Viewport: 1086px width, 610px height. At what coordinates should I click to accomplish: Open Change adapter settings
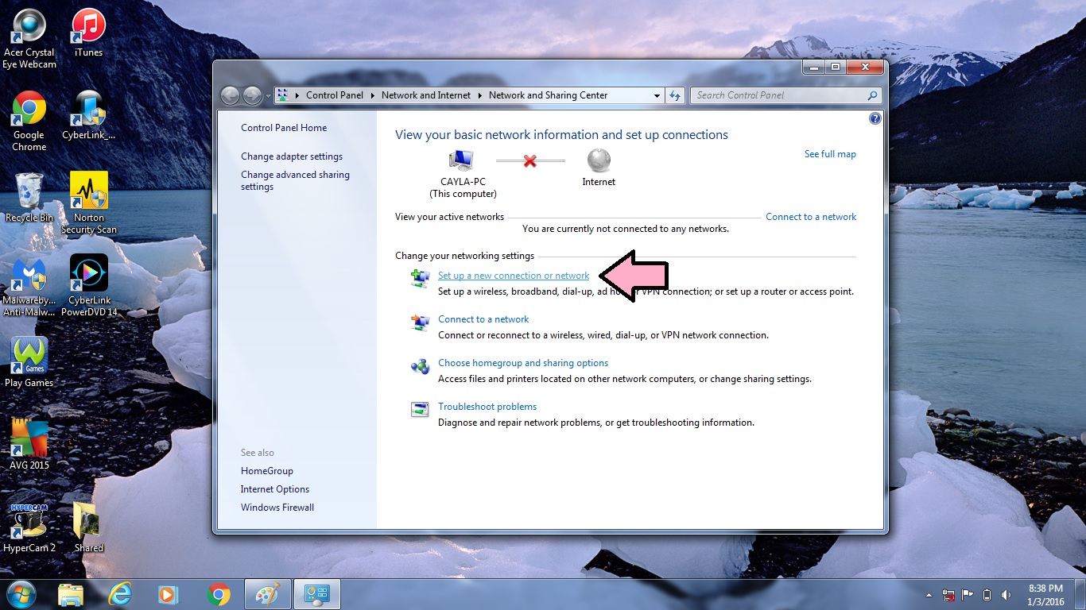[292, 156]
